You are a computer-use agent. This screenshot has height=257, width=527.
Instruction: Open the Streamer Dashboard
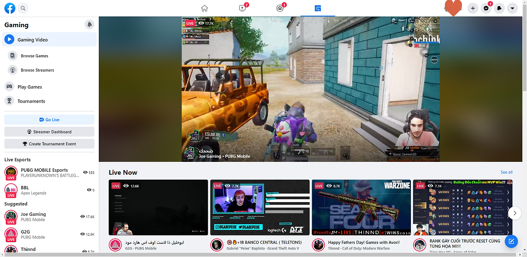click(49, 132)
